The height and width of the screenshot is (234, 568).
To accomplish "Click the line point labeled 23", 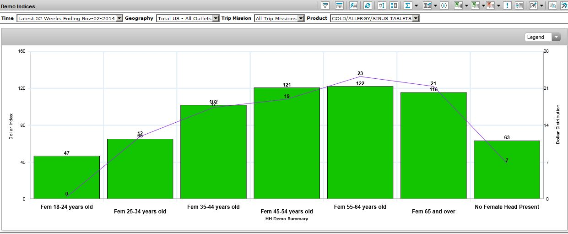I will (x=360, y=76).
